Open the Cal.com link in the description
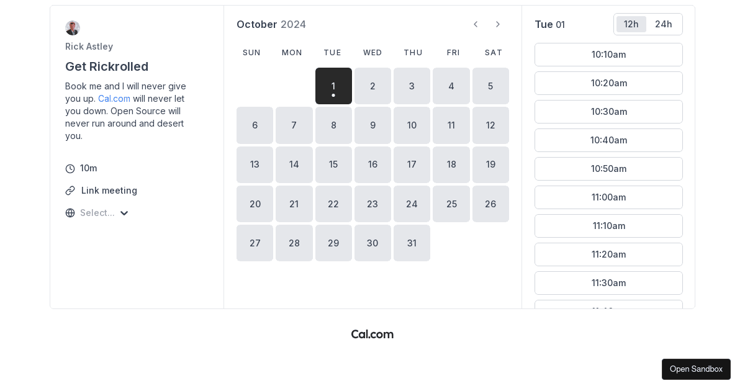 click(114, 99)
